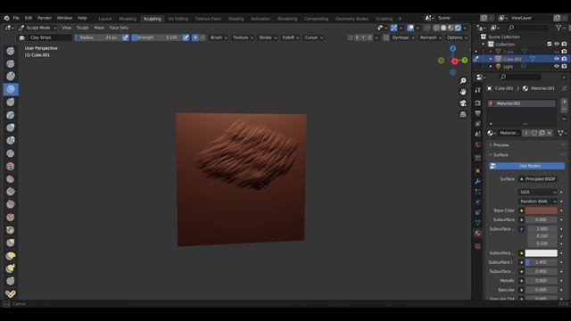
Task: Select the Inflate brush tool
Action: 11,128
